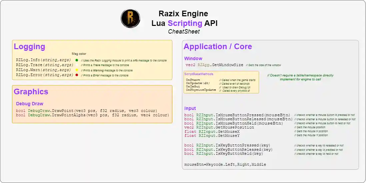This screenshot has width=366, height=183.
Task: Click the Razix Engine round logo
Action: 130,19
